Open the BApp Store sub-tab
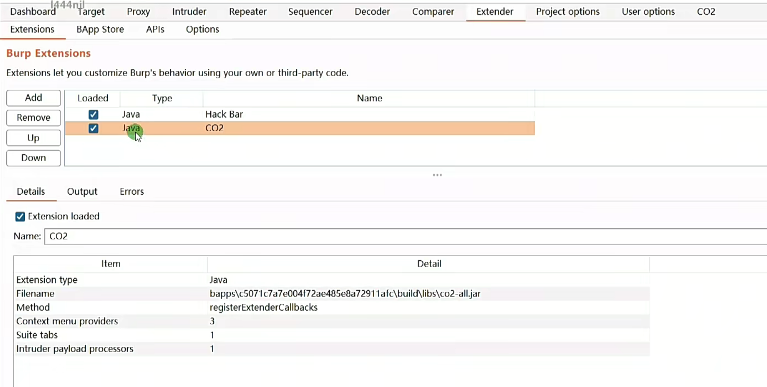 [100, 29]
